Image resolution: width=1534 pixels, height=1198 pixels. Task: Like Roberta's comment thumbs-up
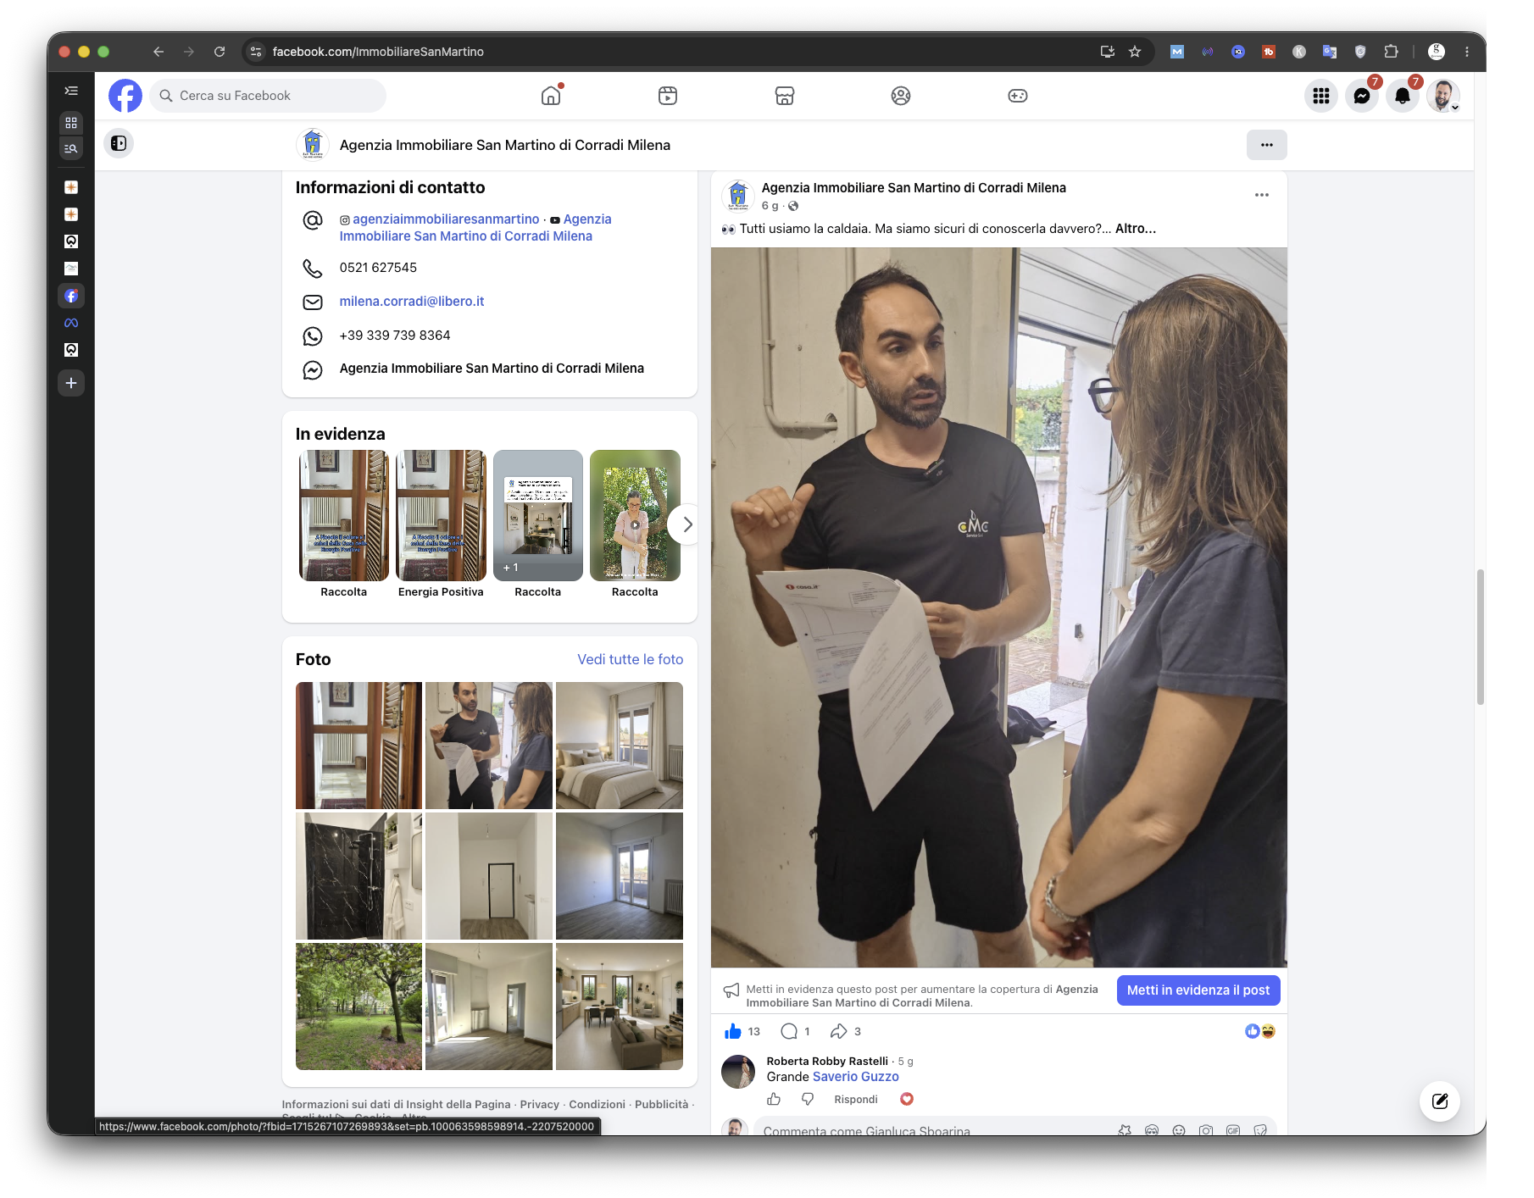pos(774,1099)
